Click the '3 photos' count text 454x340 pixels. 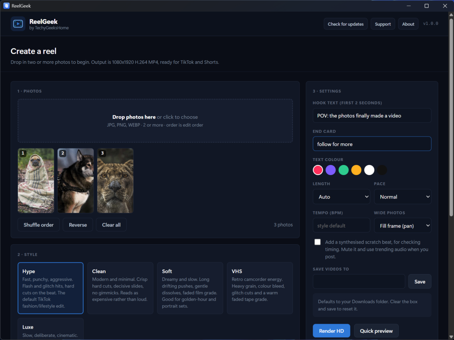pyautogui.click(x=283, y=225)
